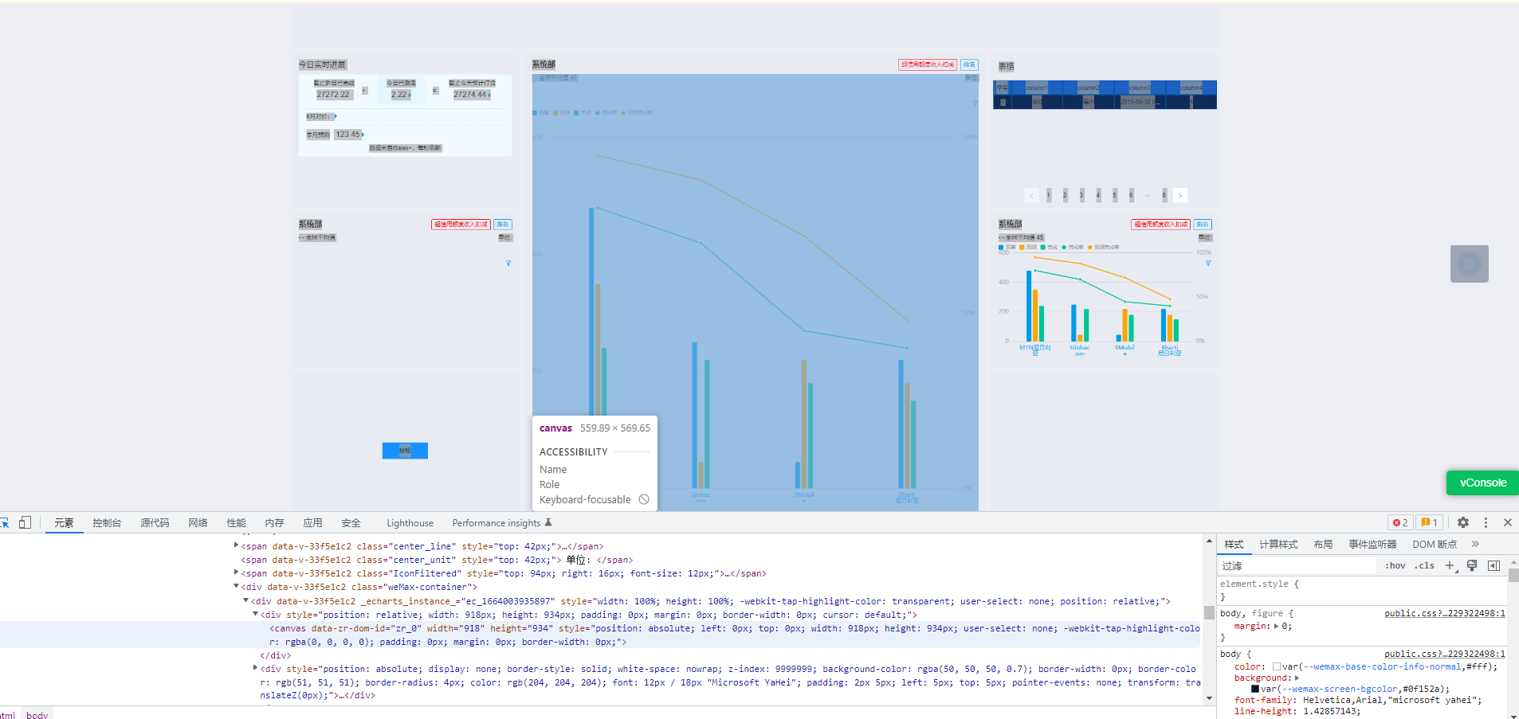
Task: Open the Lighthouse tab
Action: (410, 522)
